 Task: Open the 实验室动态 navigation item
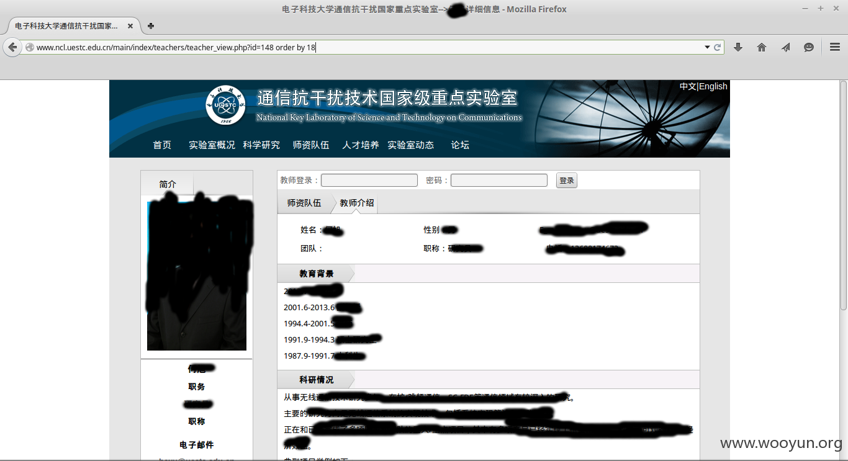pos(410,145)
